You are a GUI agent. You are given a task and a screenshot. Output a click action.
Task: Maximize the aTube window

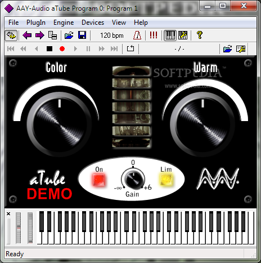223,6
